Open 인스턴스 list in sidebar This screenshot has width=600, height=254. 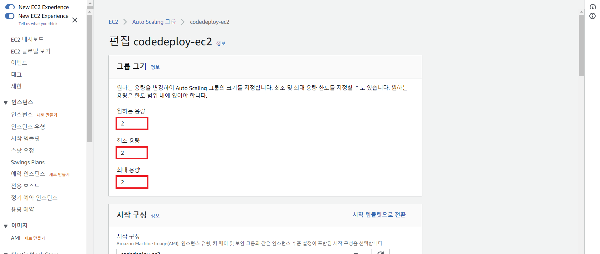pos(22,114)
